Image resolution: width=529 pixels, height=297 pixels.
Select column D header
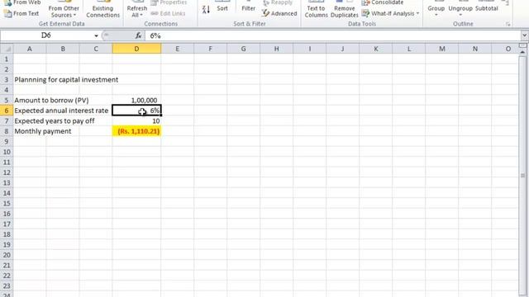point(136,49)
